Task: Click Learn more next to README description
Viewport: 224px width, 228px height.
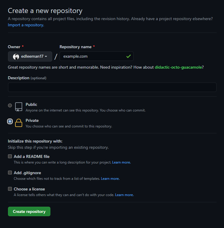Action: click(121, 162)
